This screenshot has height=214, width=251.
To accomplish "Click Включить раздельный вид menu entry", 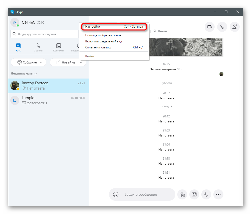I will click(x=104, y=41).
